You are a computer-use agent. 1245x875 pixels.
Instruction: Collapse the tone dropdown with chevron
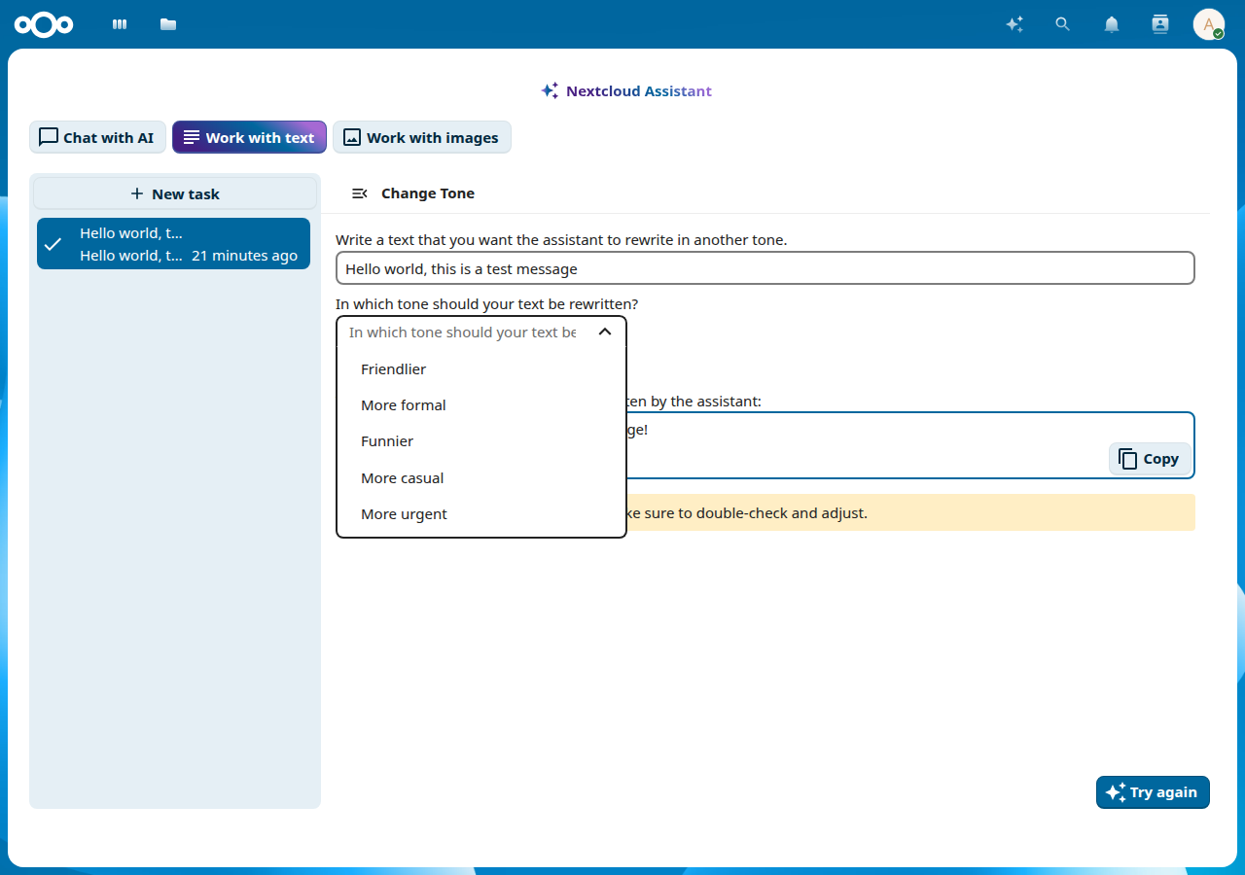coord(605,332)
